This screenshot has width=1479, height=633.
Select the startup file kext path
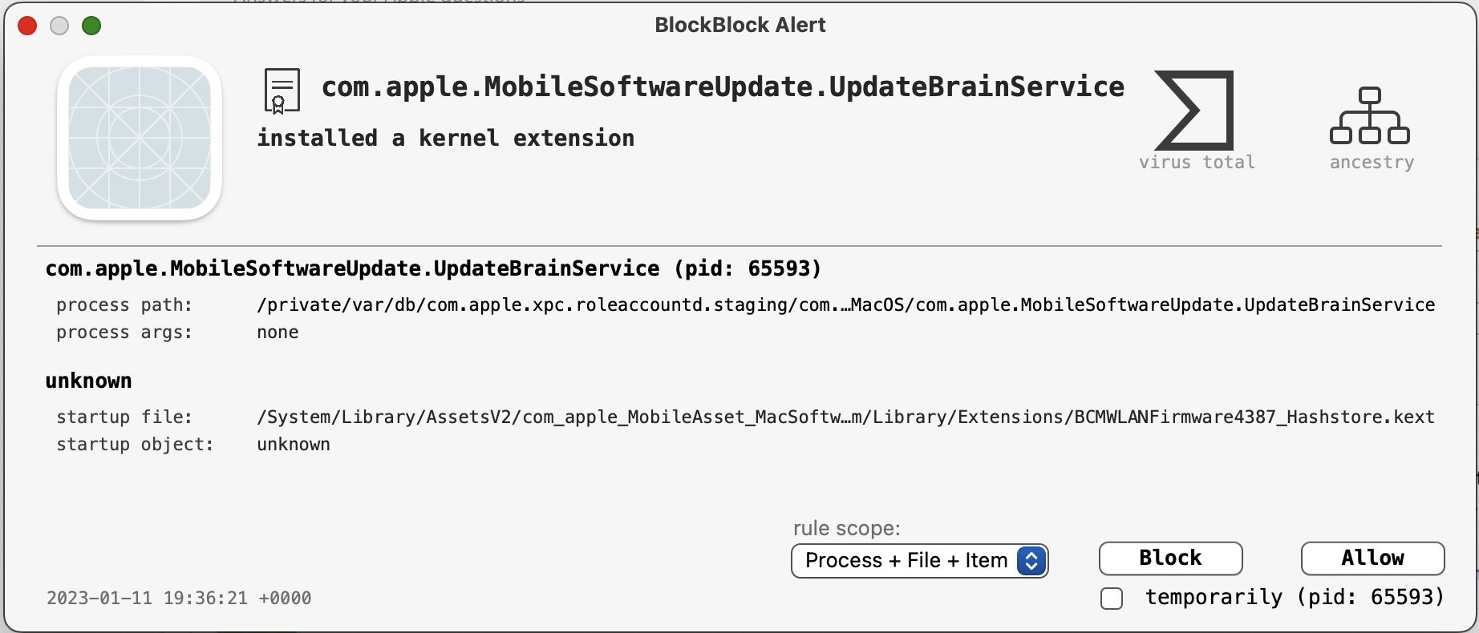coord(845,417)
